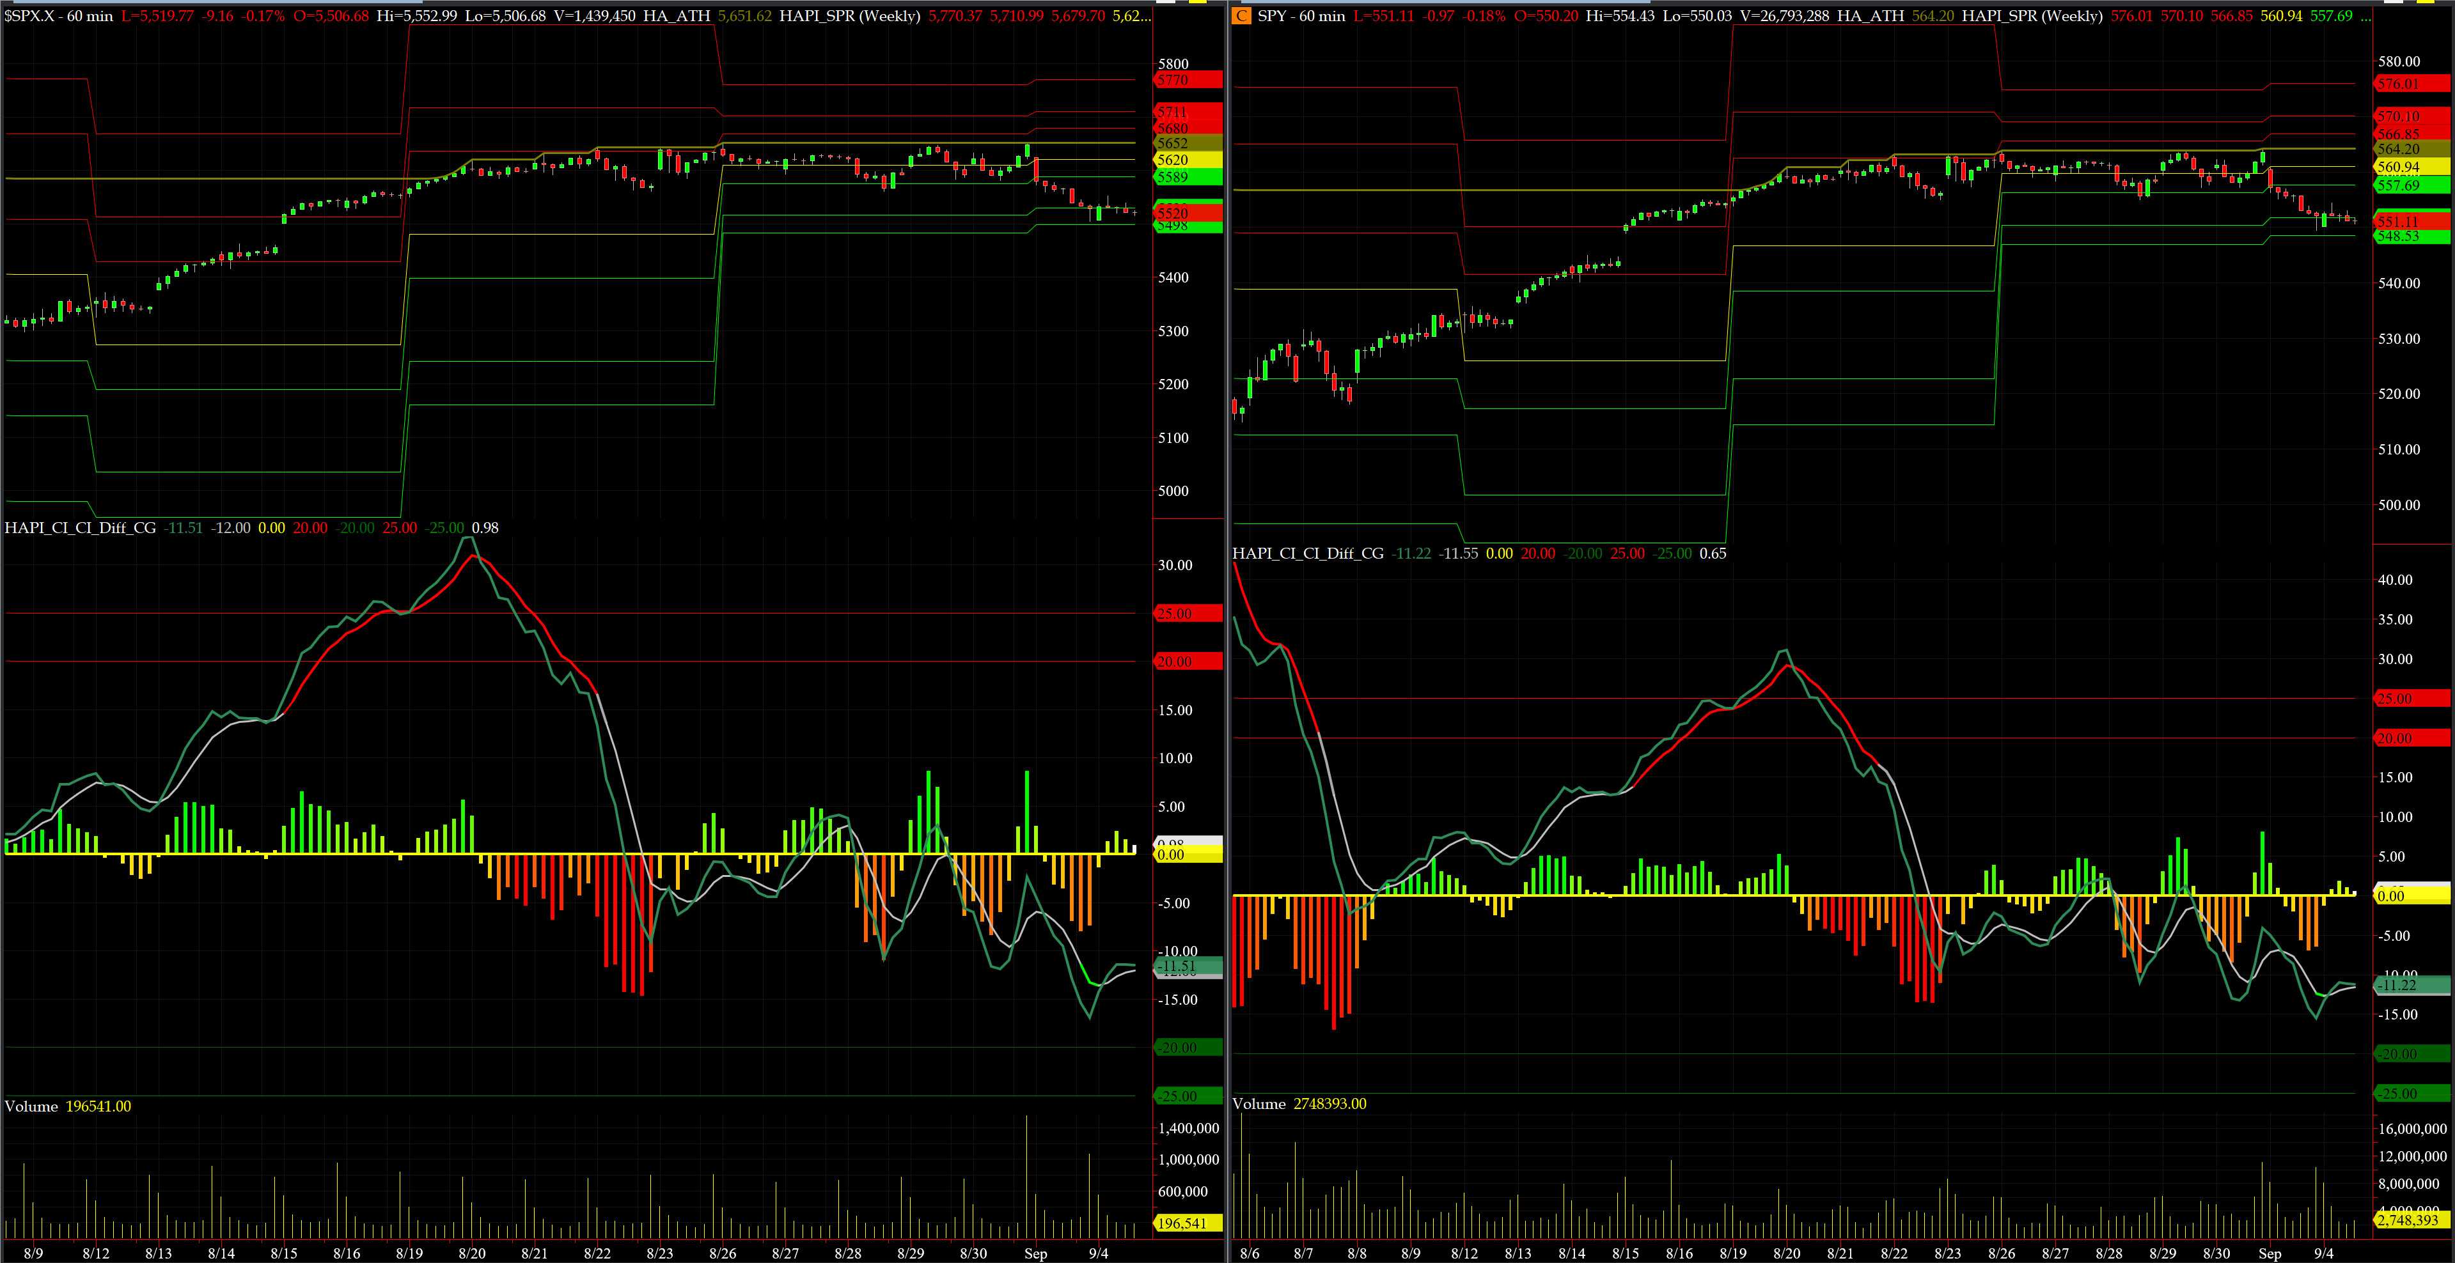Viewport: 2455px width, 1263px height.
Task: Click the 8/20 date on SPX time axis
Action: (x=472, y=1253)
